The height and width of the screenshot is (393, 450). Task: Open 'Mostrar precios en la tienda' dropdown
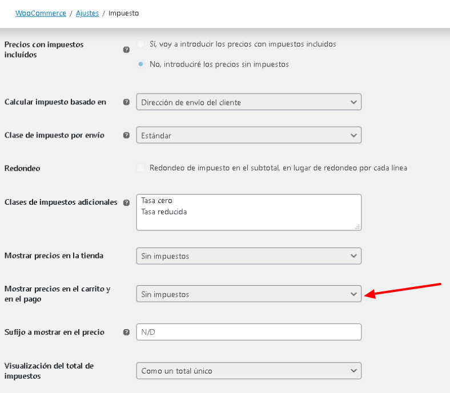249,256
